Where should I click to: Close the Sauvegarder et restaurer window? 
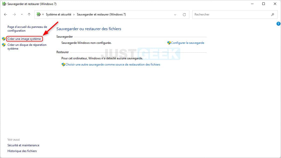click(x=275, y=4)
